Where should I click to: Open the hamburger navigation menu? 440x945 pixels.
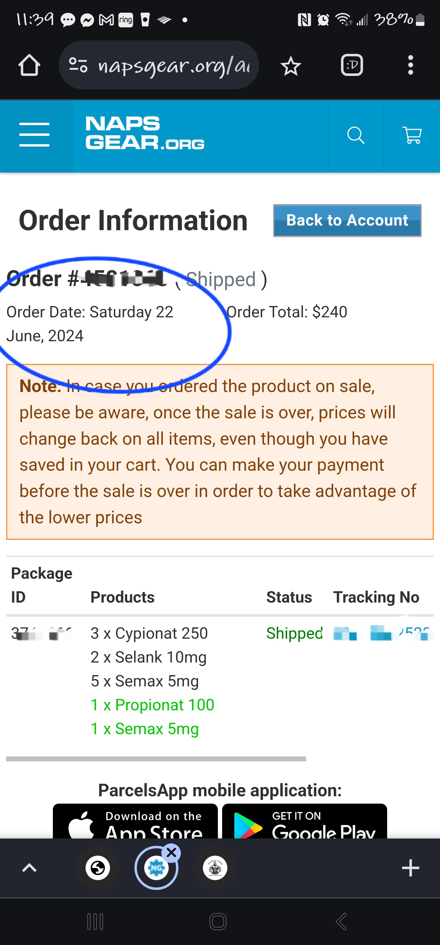tap(35, 135)
